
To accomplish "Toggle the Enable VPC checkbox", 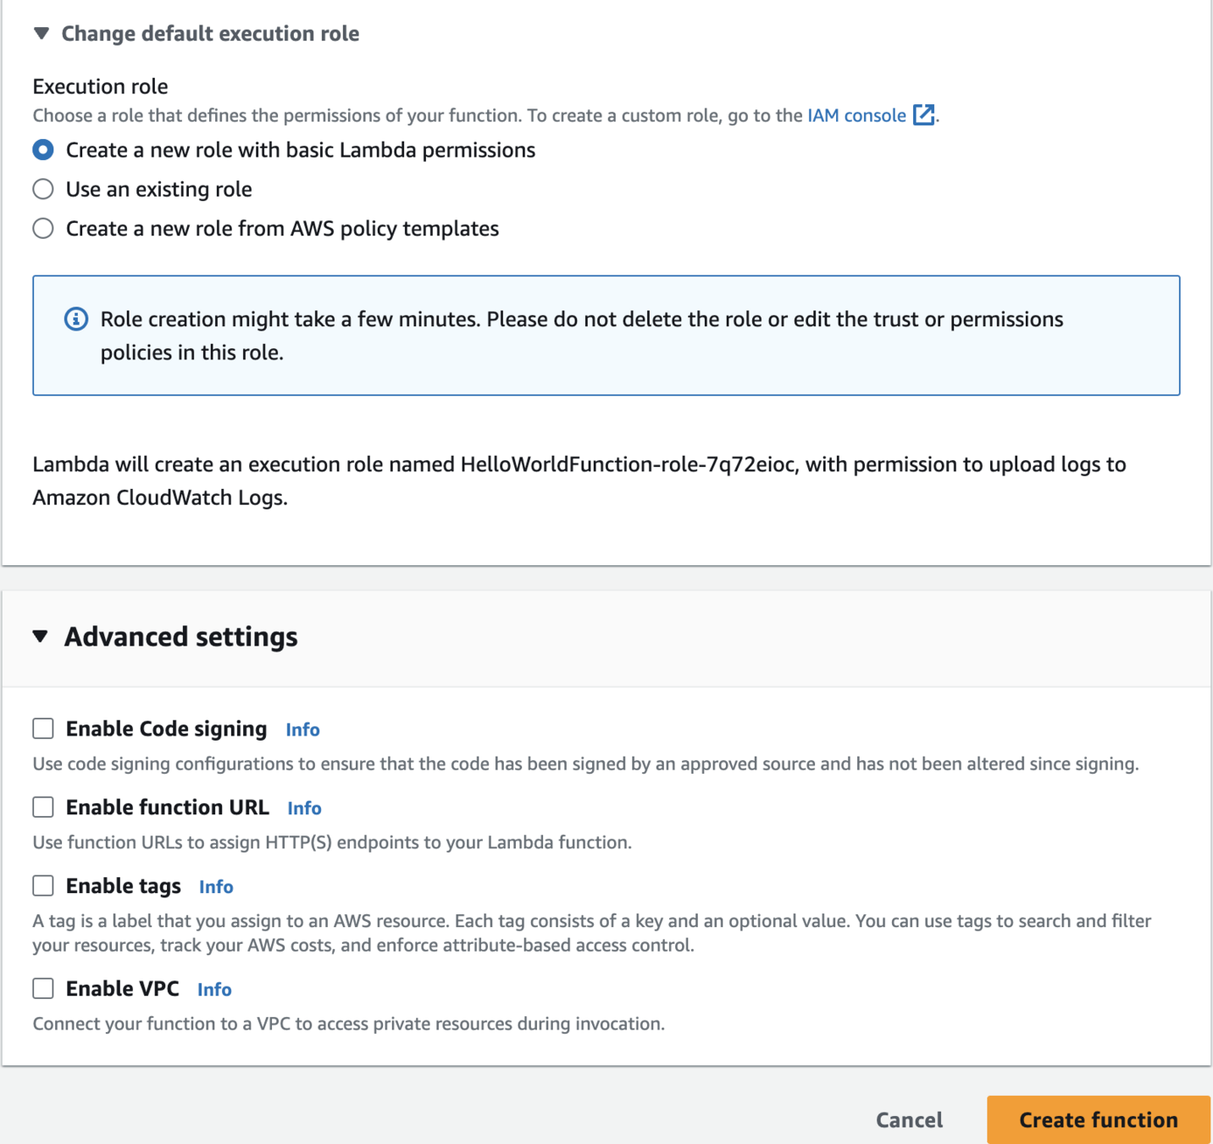I will point(43,988).
